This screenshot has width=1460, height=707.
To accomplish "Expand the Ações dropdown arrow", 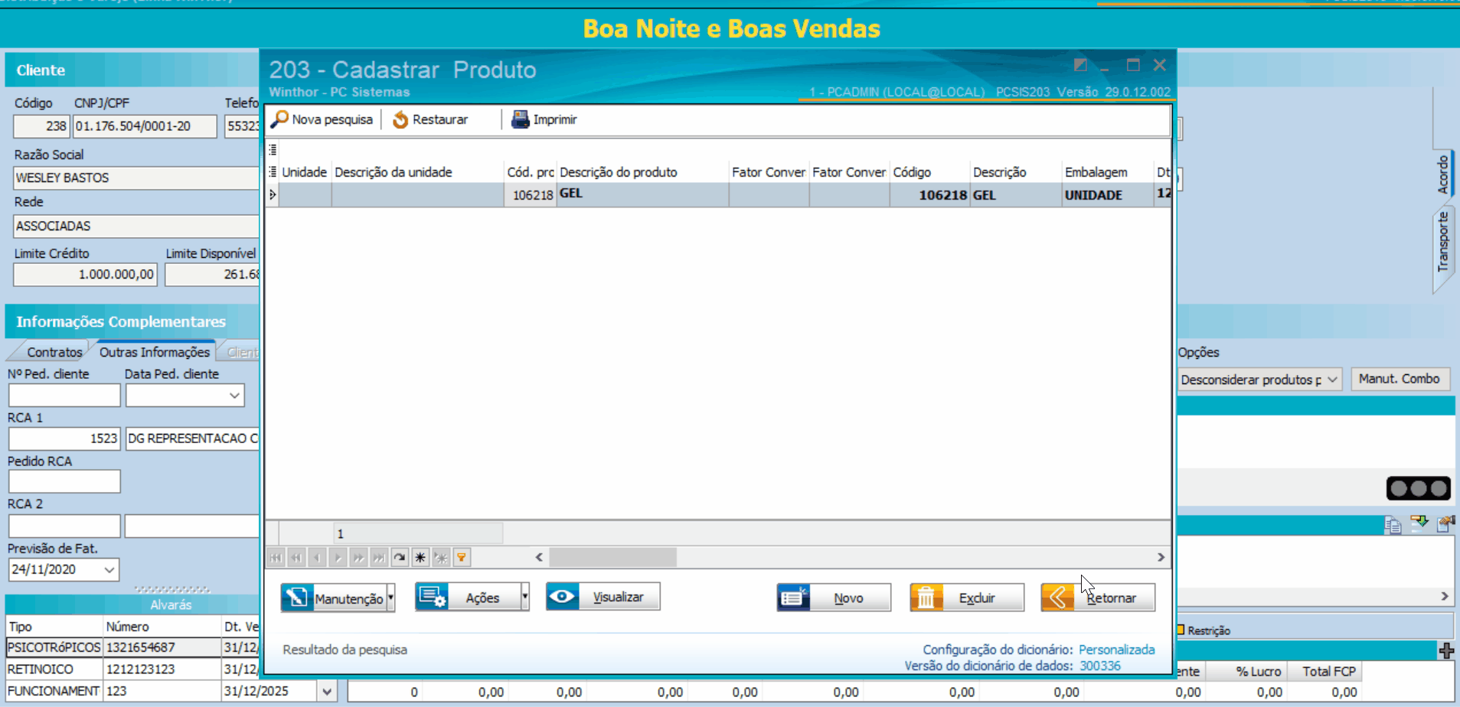I will 525,598.
